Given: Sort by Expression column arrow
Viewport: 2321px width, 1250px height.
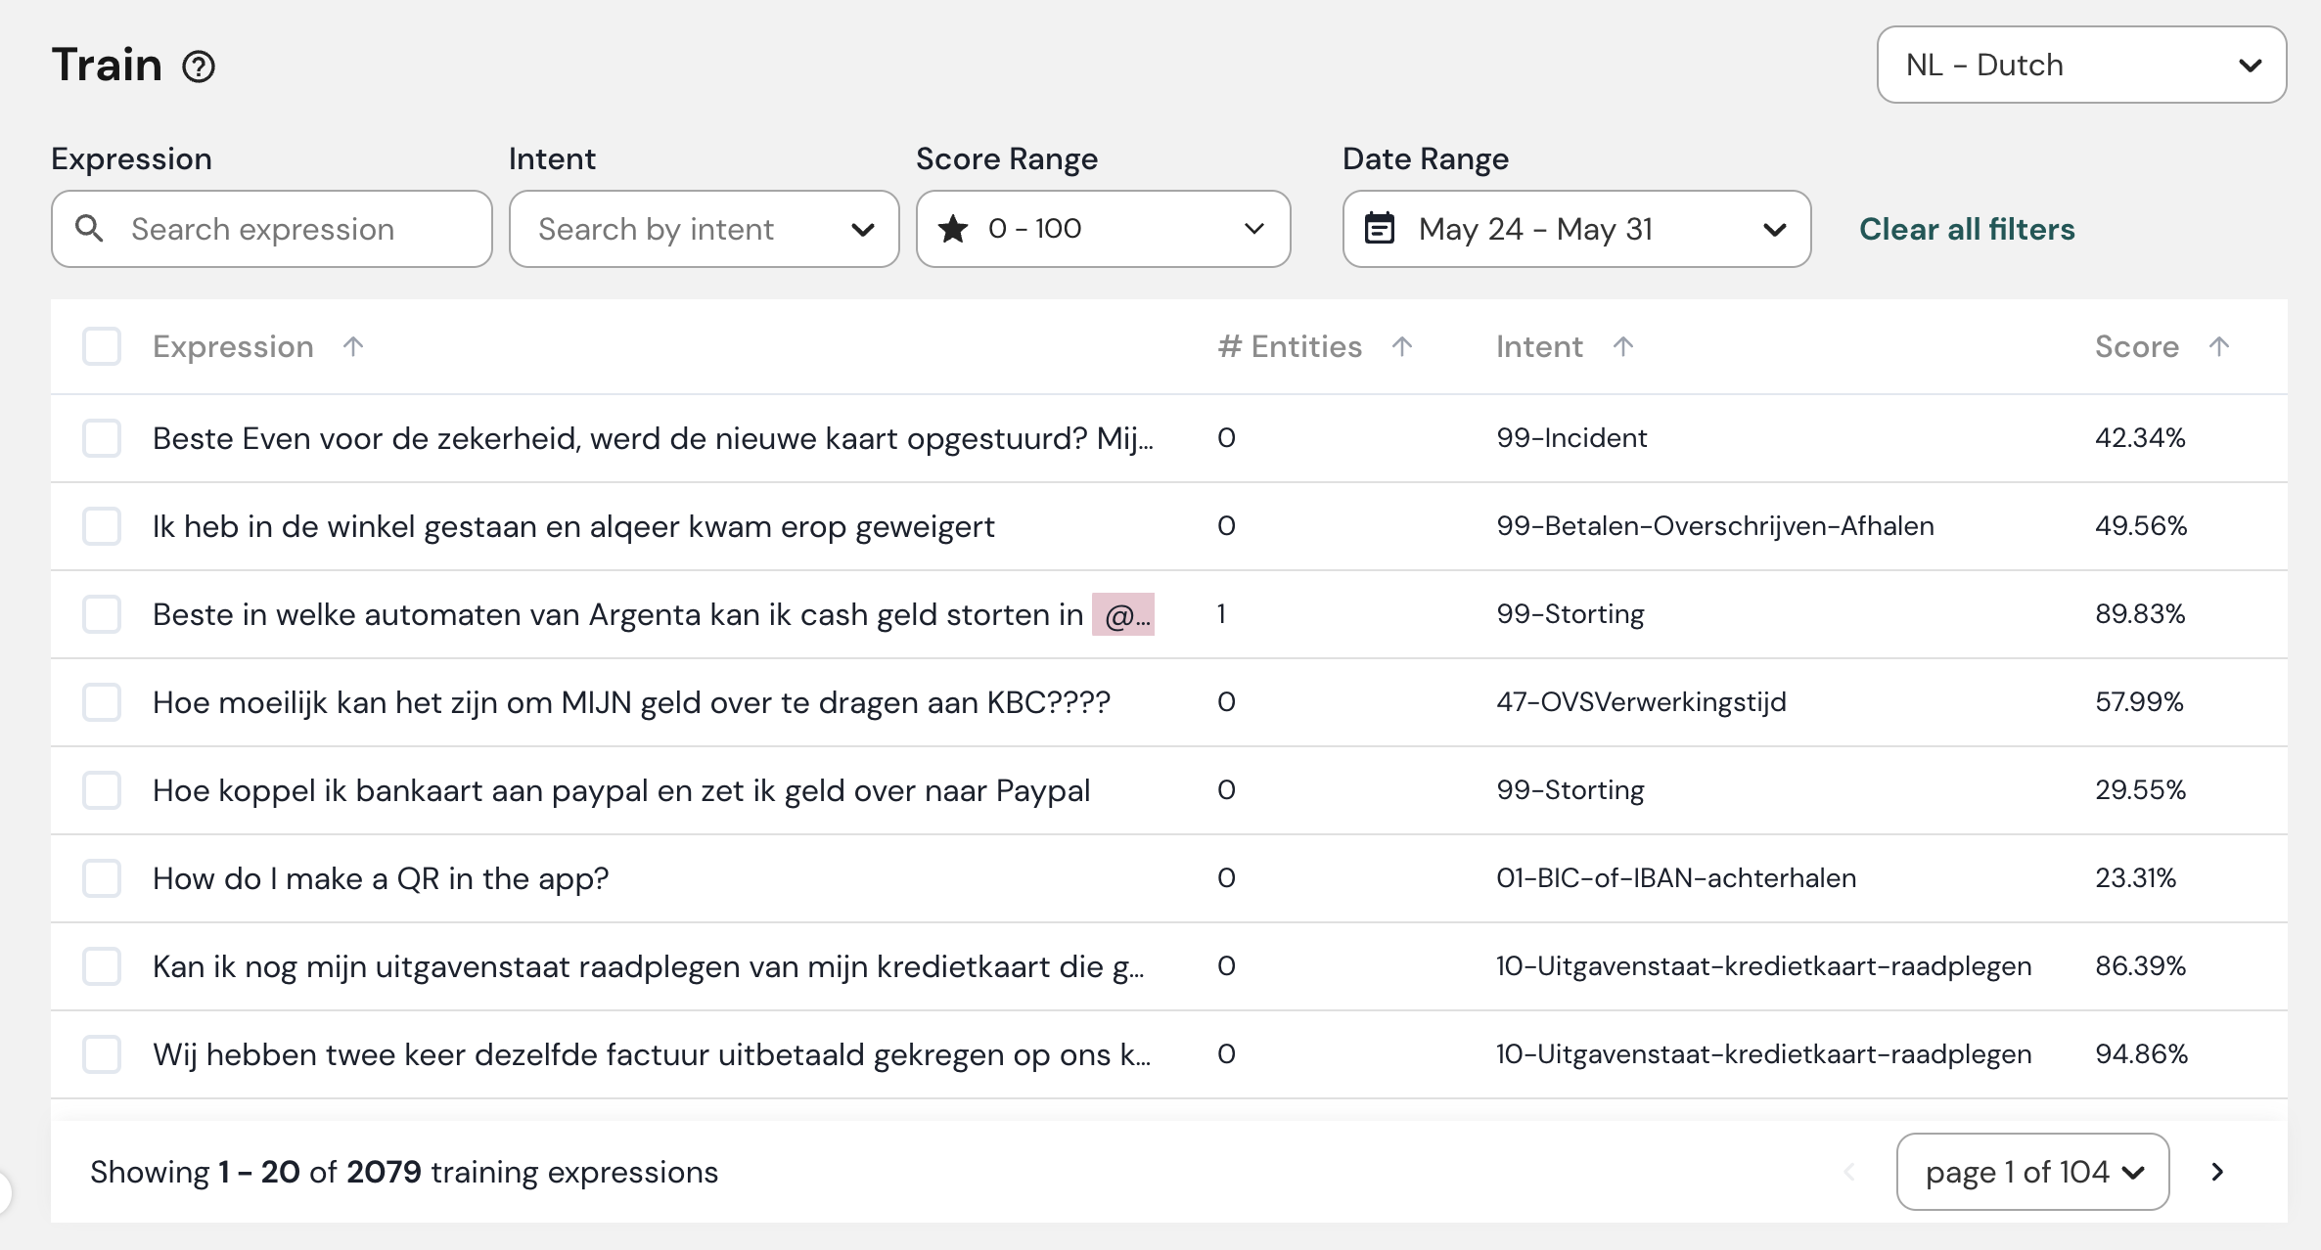Looking at the screenshot, I should 353,346.
